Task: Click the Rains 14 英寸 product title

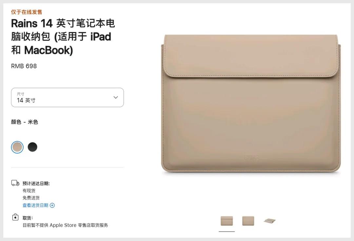Action: 63,37
